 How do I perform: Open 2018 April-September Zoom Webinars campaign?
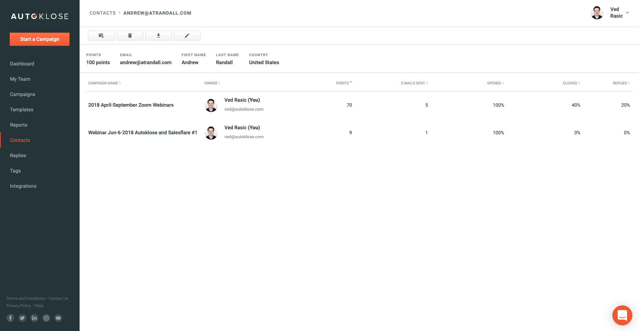pyautogui.click(x=131, y=105)
